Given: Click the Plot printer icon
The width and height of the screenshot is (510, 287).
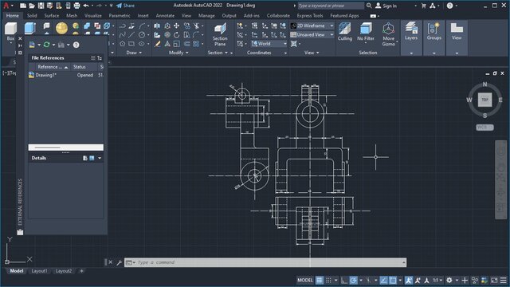Looking at the screenshot, I should point(76,6).
